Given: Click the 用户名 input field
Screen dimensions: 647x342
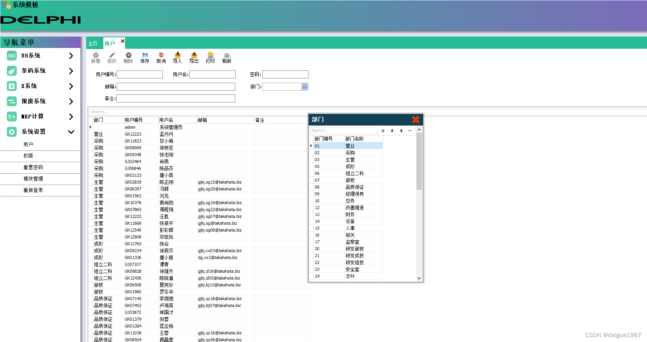Looking at the screenshot, I should pos(212,75).
